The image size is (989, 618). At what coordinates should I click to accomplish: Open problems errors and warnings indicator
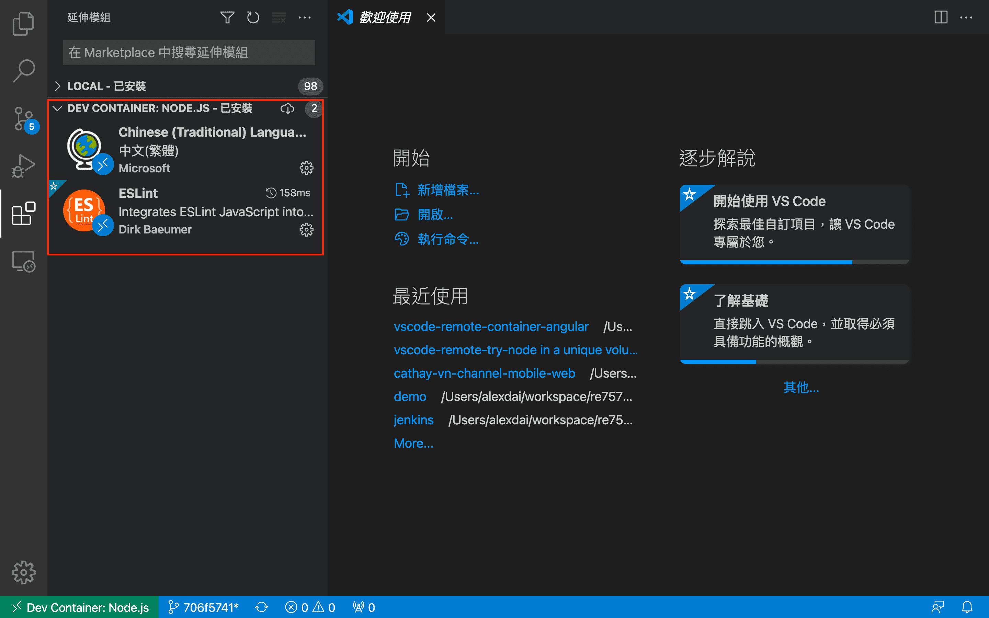(x=310, y=607)
